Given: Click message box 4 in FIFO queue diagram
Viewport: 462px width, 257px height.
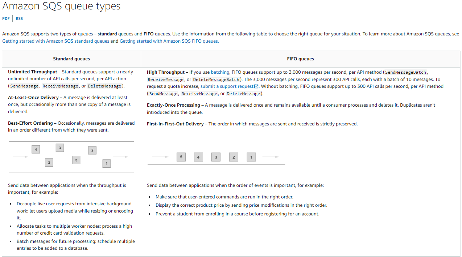Looking at the screenshot, I should click(x=198, y=157).
